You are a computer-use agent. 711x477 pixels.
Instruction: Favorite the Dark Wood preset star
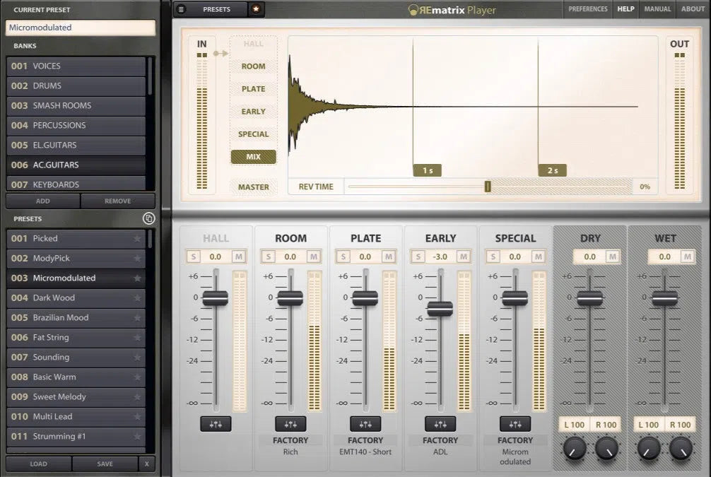(x=136, y=298)
